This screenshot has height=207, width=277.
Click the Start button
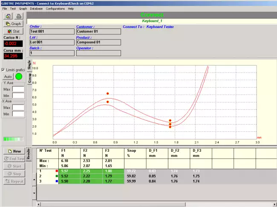click(x=14, y=166)
